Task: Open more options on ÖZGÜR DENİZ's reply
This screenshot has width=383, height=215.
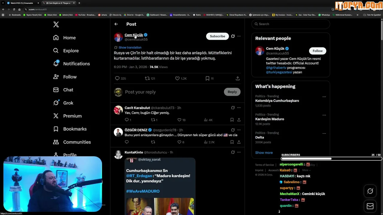Action: 239,130
